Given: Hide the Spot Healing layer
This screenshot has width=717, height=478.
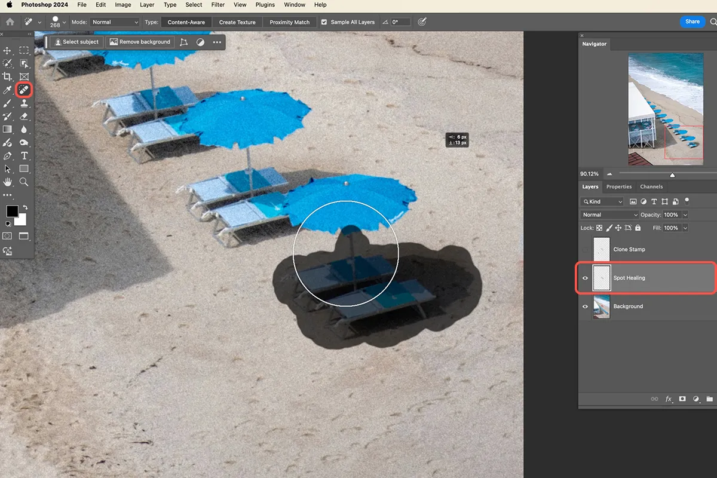Looking at the screenshot, I should click(x=585, y=278).
